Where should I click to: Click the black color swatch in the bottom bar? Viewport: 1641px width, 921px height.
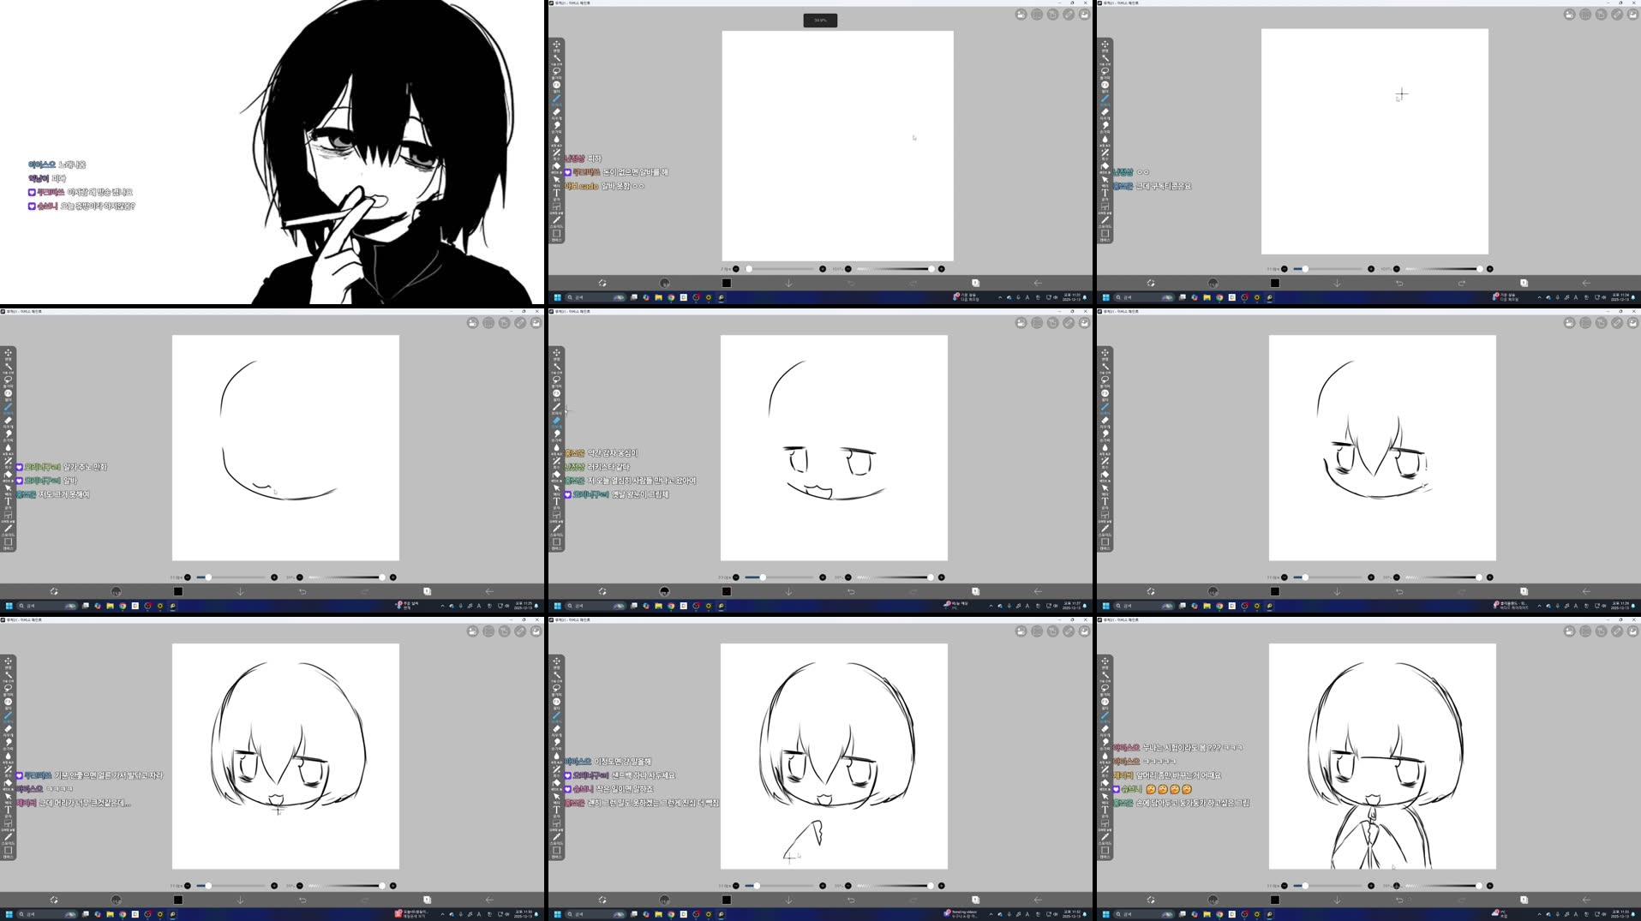tap(727, 592)
